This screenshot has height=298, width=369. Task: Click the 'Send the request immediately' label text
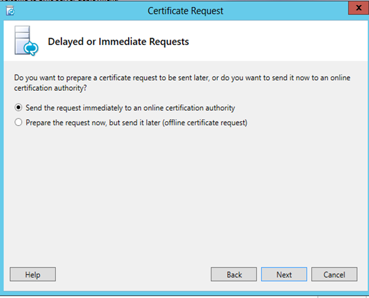[130, 108]
